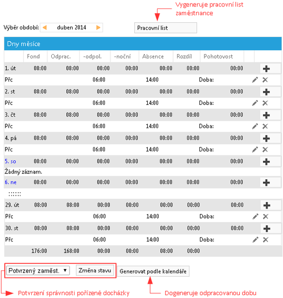Viewport: 283px width, 298px height.
Task: Click the Doba: label under 2. st
Action: click(x=206, y=103)
